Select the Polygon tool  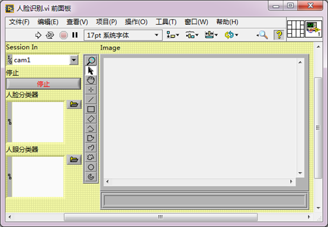point(91,138)
